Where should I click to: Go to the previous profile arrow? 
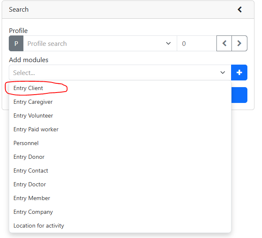coord(224,44)
